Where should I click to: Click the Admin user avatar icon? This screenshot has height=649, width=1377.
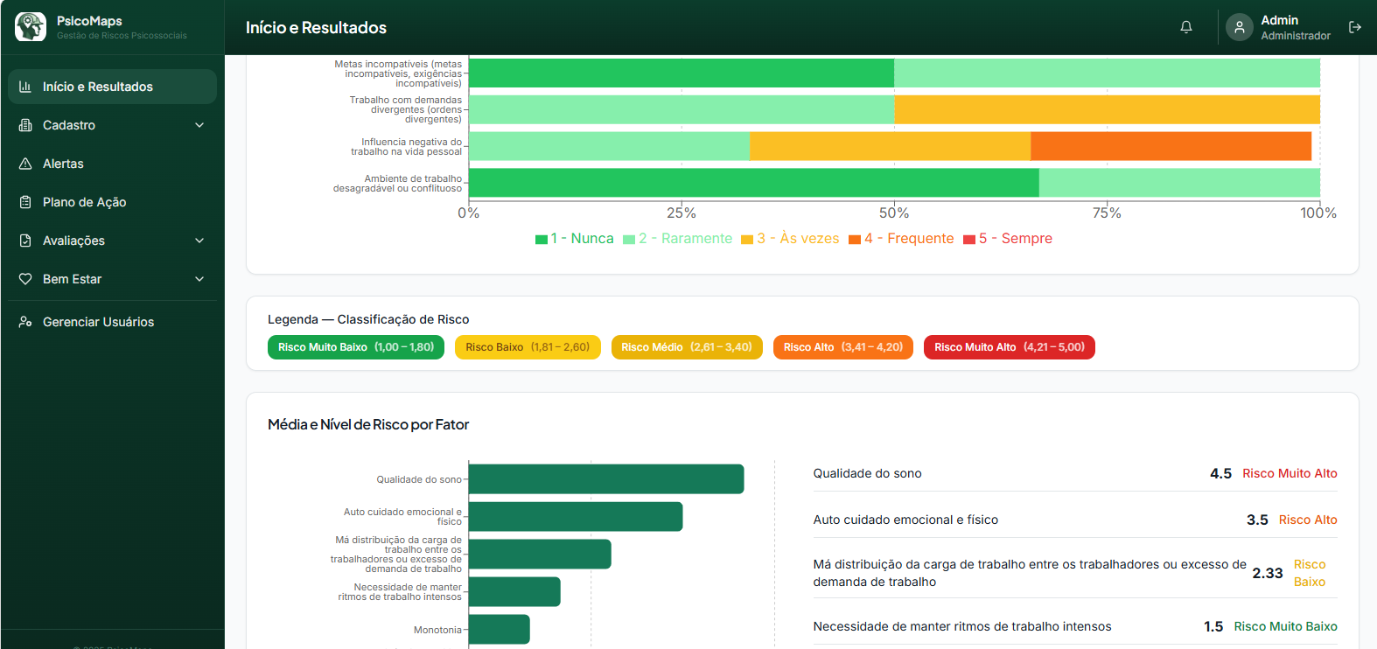pyautogui.click(x=1239, y=27)
